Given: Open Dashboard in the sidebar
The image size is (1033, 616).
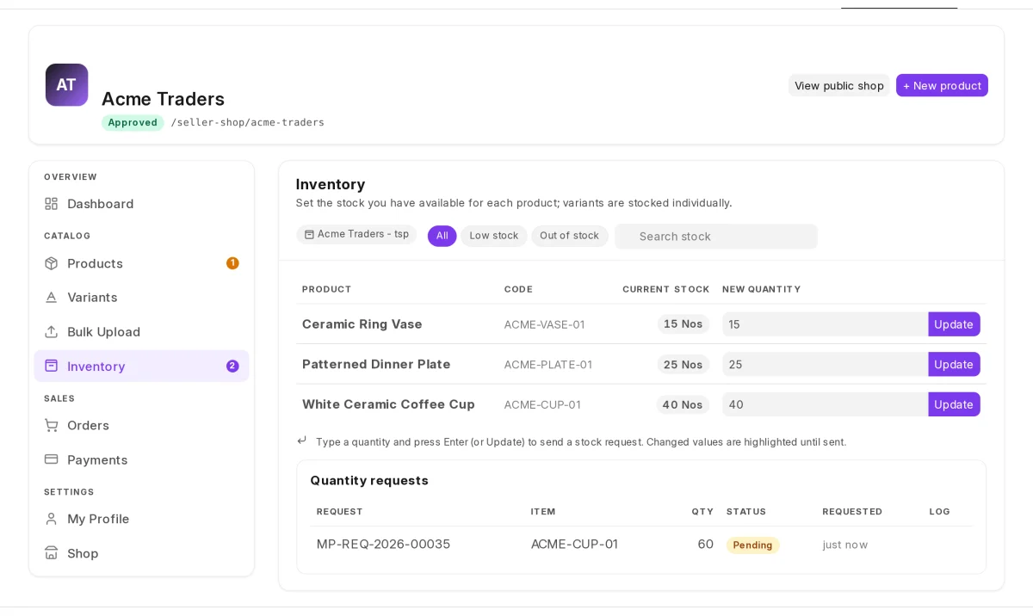Looking at the screenshot, I should click(141, 204).
